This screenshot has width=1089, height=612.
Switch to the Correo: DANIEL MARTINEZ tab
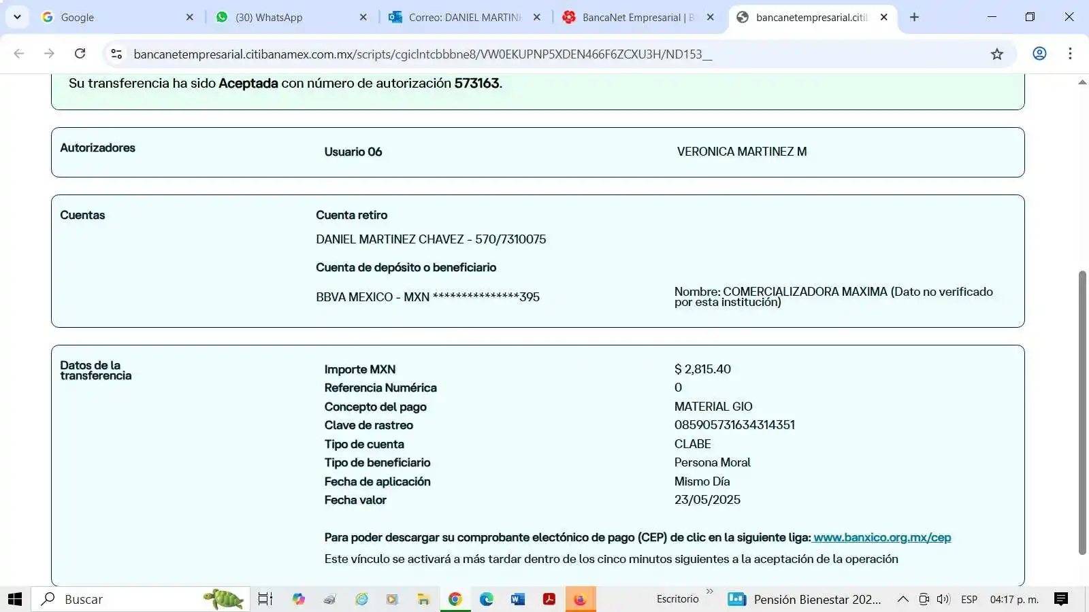(464, 18)
